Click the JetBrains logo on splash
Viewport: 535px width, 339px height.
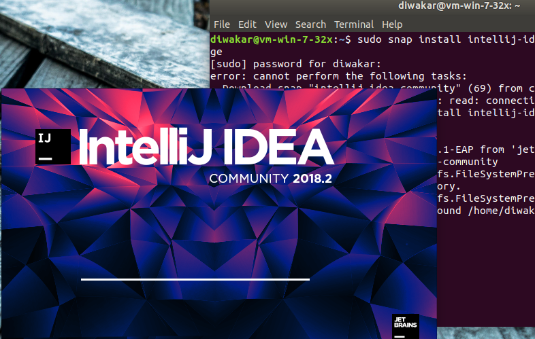[406, 326]
